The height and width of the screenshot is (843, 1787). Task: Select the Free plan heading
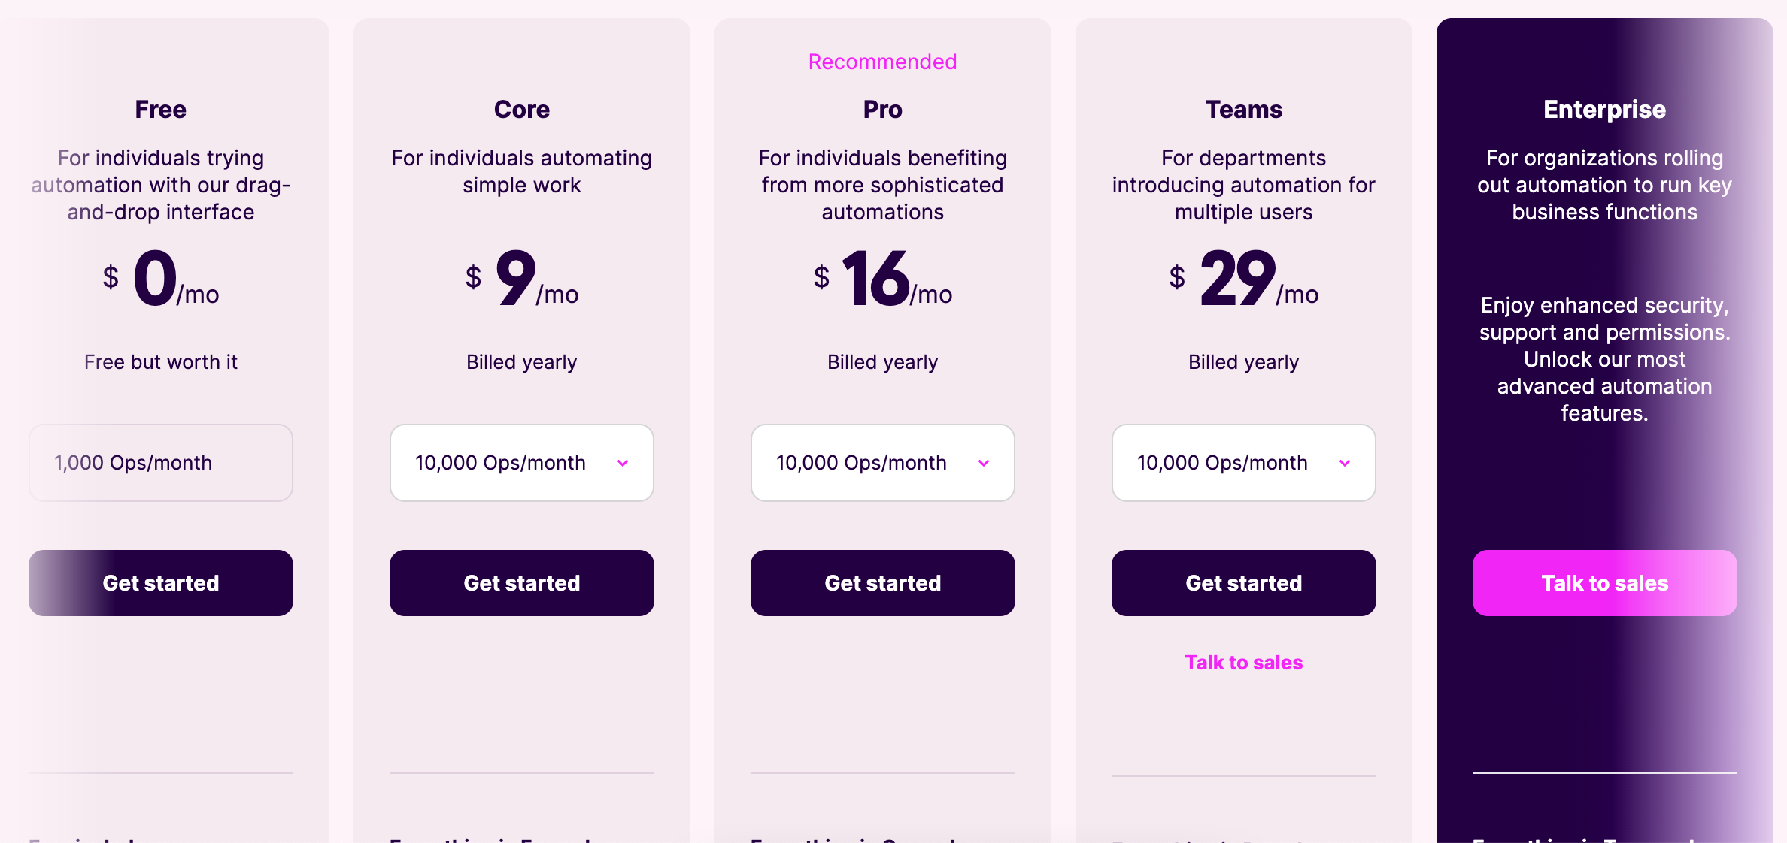pyautogui.click(x=160, y=110)
